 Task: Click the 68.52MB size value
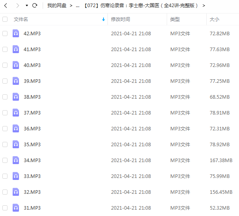pyautogui.click(x=220, y=97)
